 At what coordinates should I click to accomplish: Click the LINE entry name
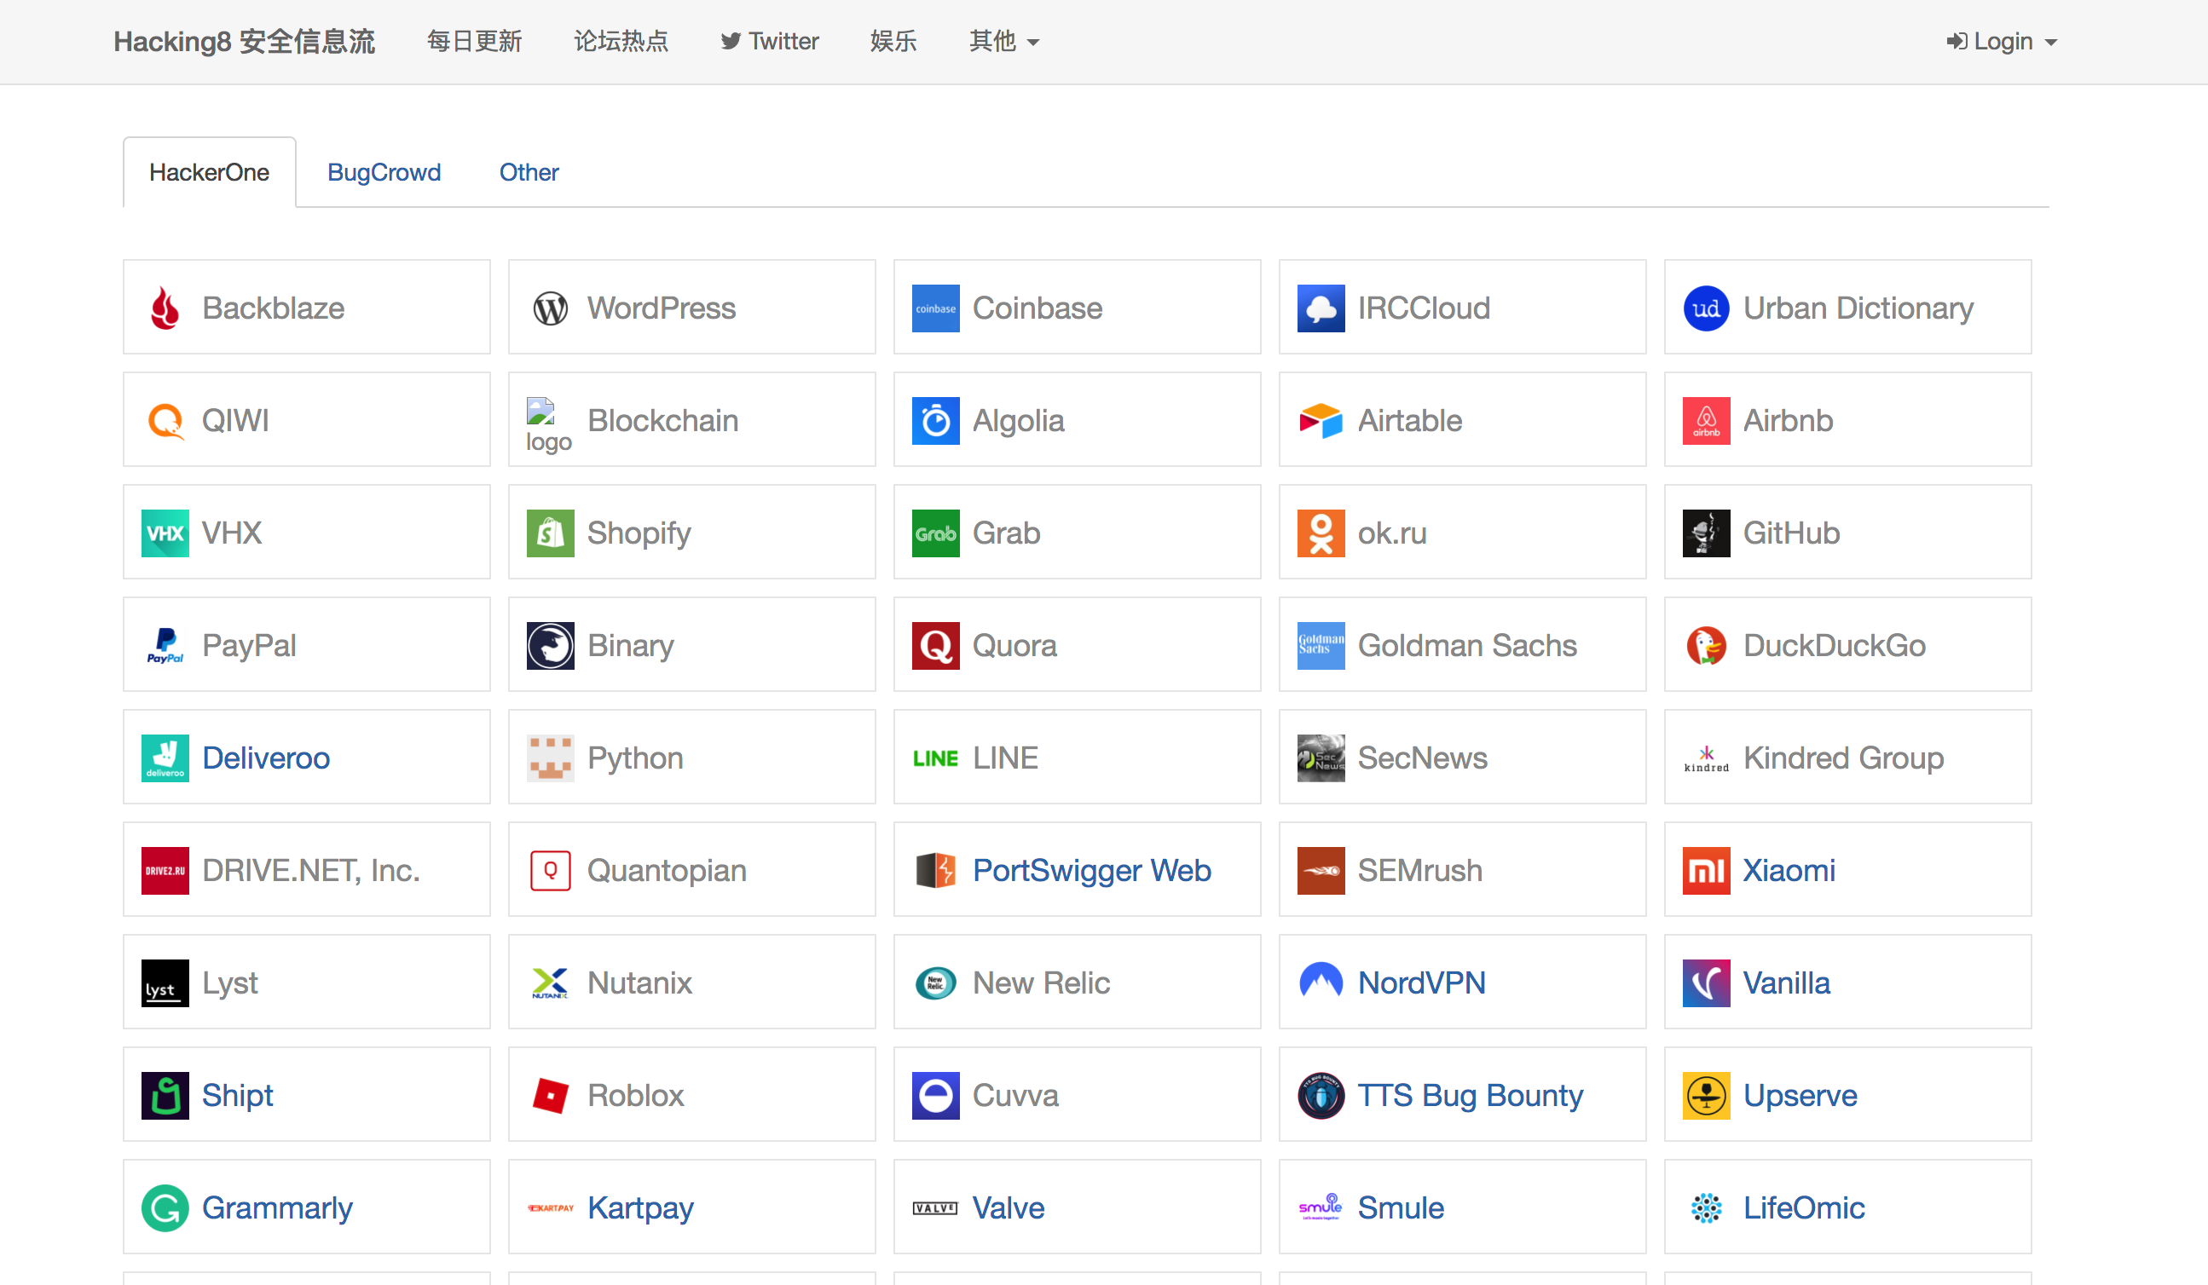(1005, 758)
